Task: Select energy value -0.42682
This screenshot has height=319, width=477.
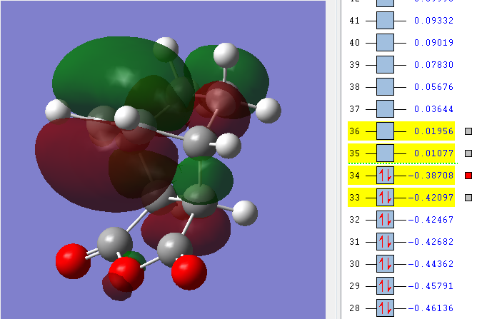Action: [431, 242]
